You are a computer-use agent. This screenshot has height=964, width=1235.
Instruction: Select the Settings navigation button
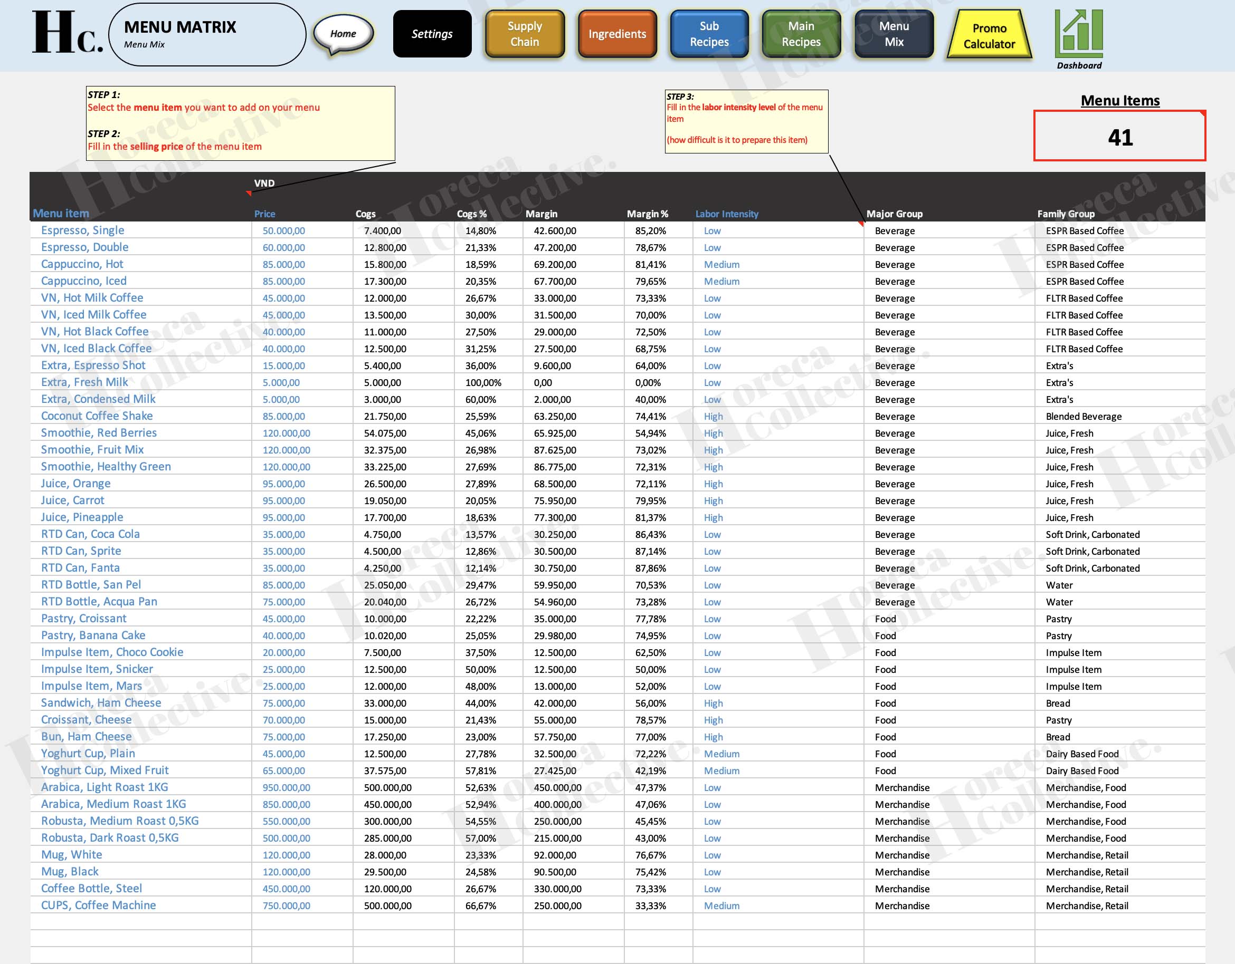coord(432,34)
